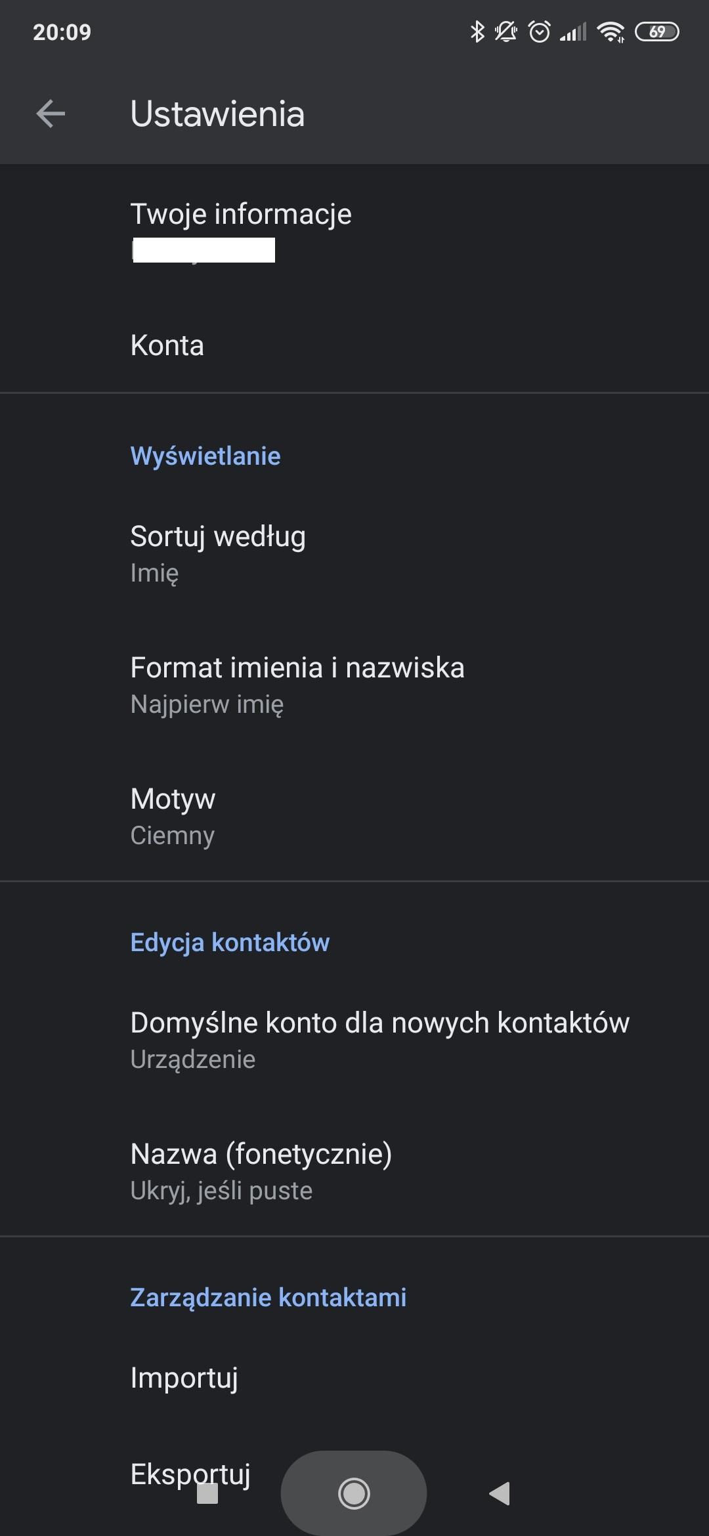Tap the muted bell status icon
709x1536 pixels.
(x=505, y=32)
